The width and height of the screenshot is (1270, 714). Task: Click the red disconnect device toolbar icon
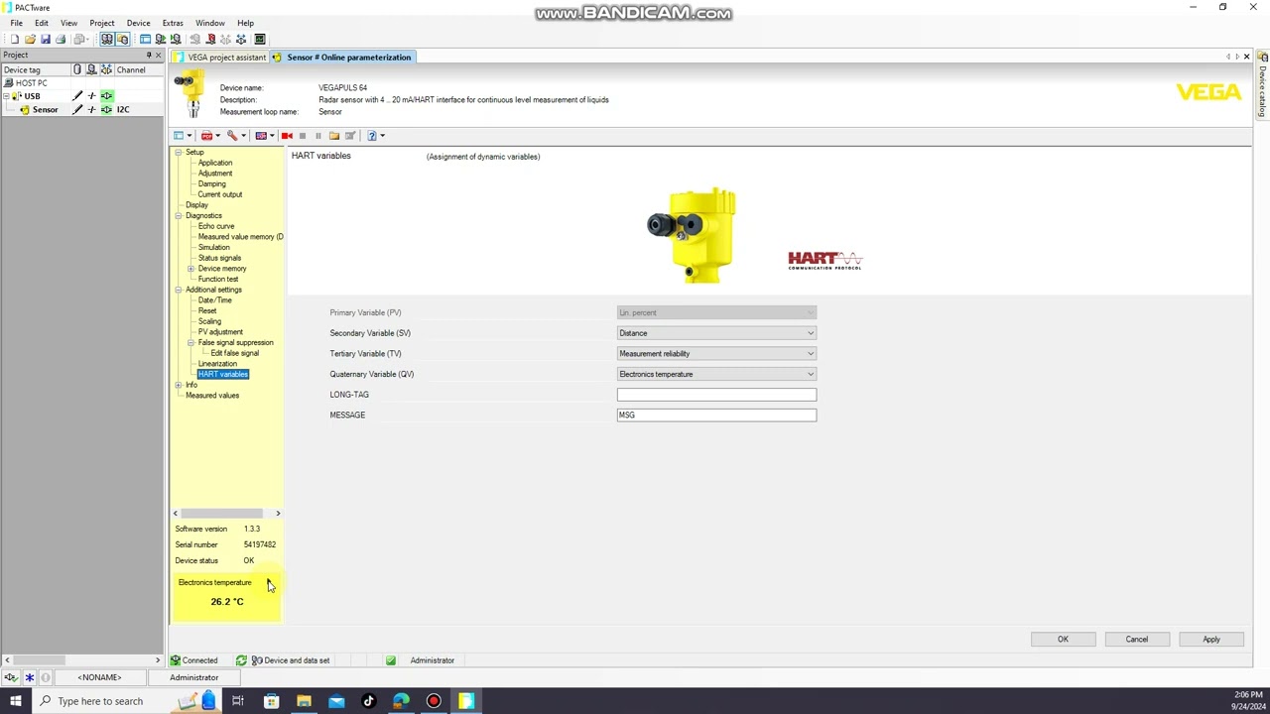pos(210,40)
